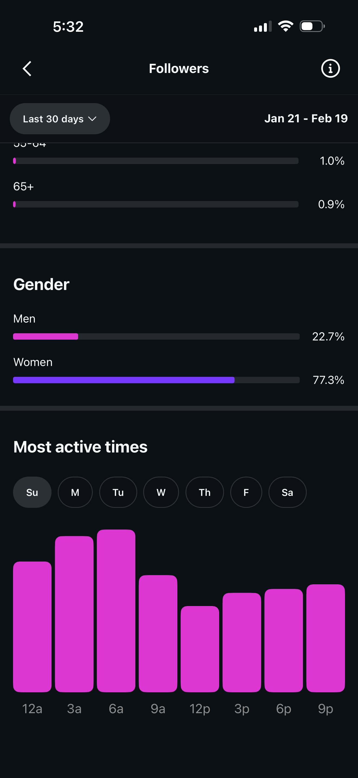358x778 pixels.
Task: Click the chevron beside Last 30 days
Action: pyautogui.click(x=92, y=119)
